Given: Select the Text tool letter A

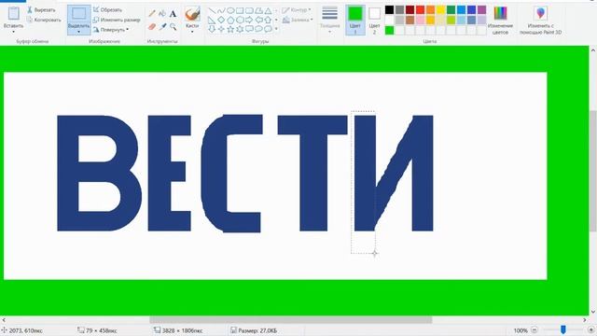Looking at the screenshot, I should [173, 14].
